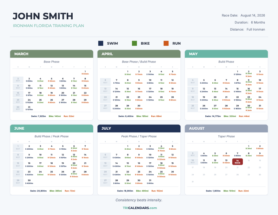This screenshot has height=215, width=278.
Task: Select the dark navy JULY header
Action: pyautogui.click(x=139, y=128)
